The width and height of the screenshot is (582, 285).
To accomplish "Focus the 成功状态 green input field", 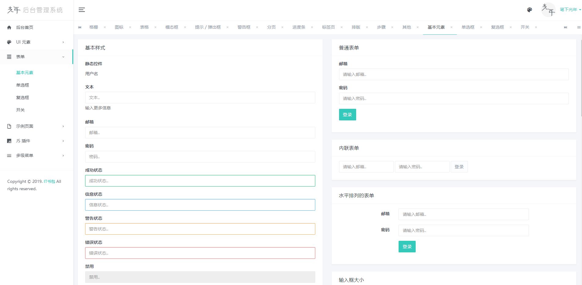I will 200,181.
